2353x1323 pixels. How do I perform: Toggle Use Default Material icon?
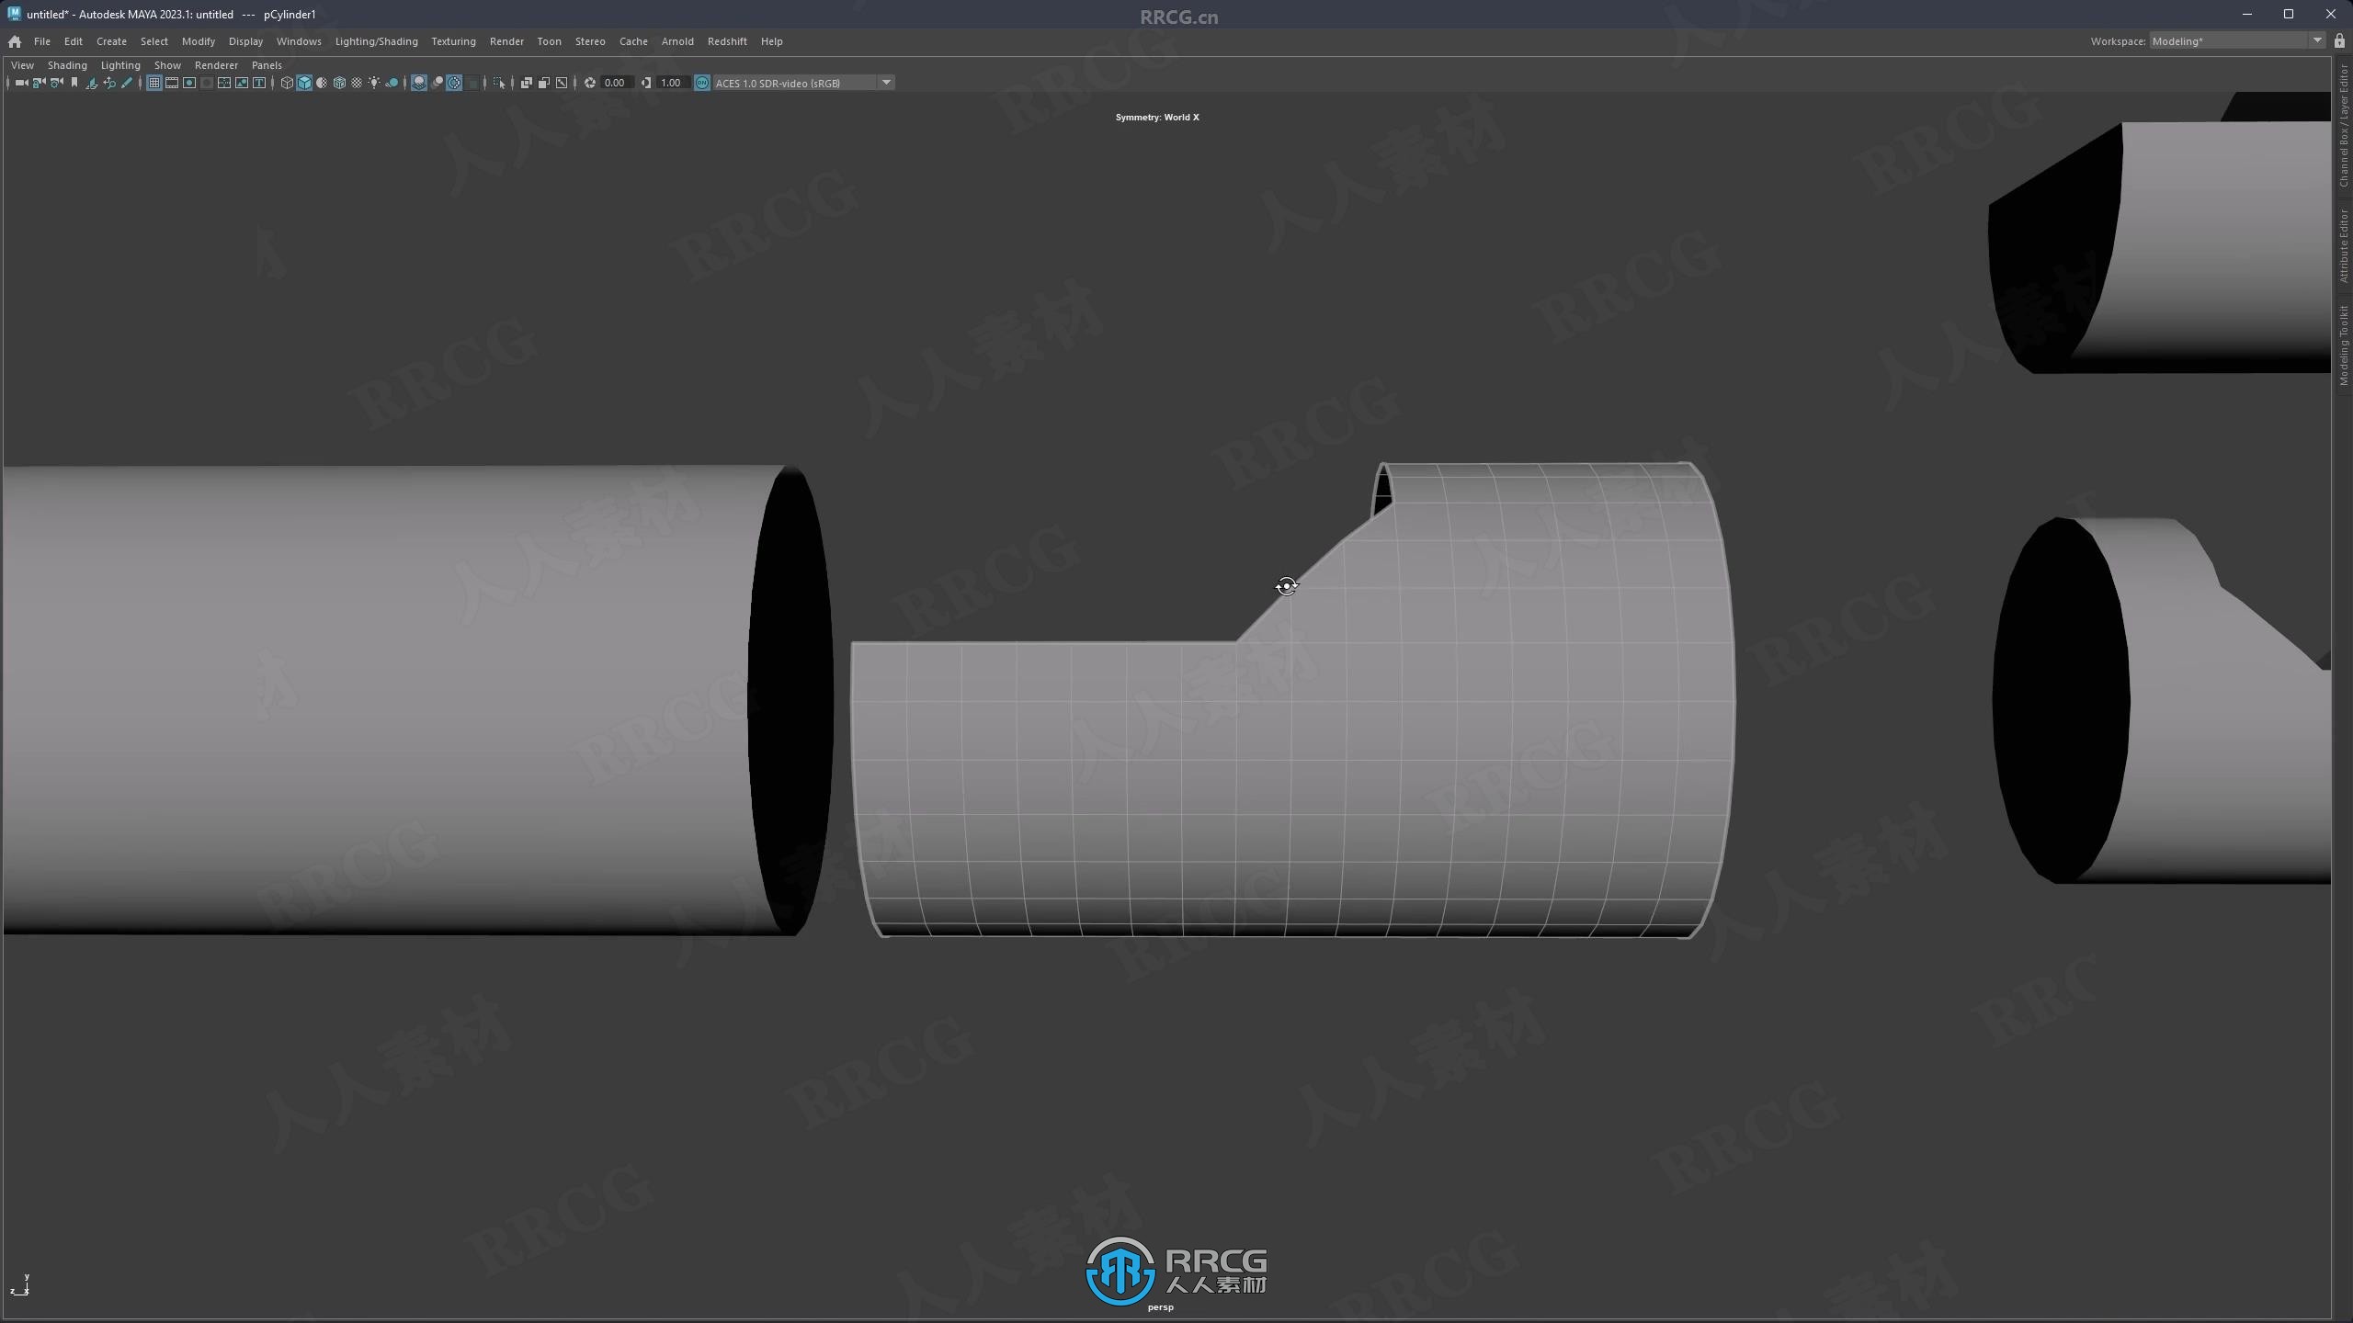click(x=322, y=83)
